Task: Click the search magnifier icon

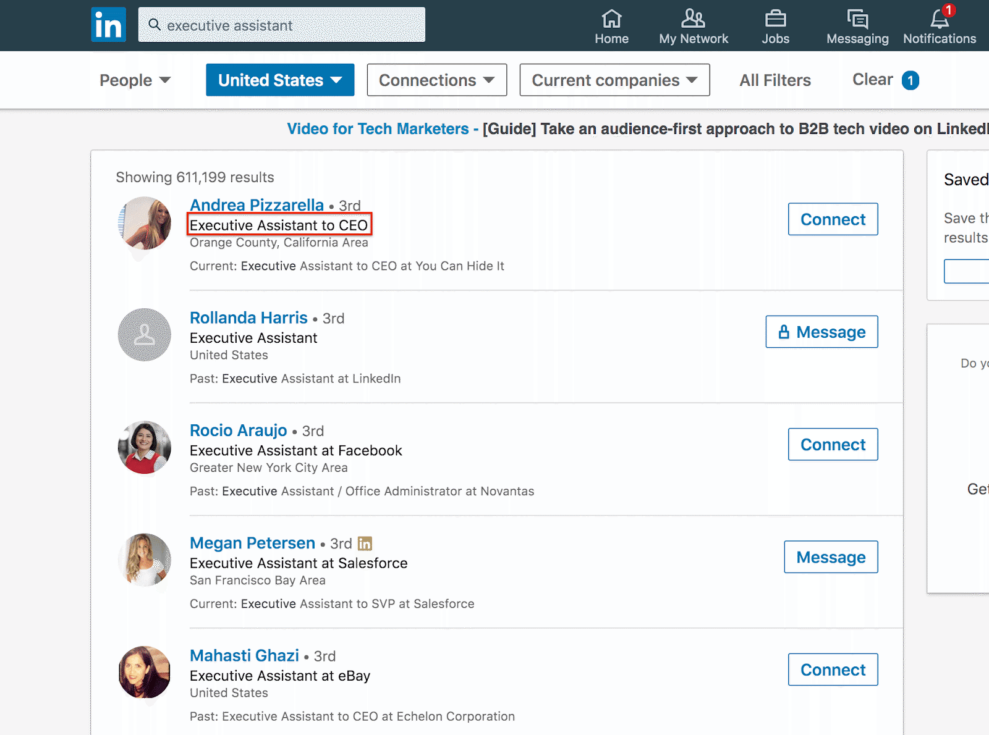Action: pyautogui.click(x=155, y=25)
